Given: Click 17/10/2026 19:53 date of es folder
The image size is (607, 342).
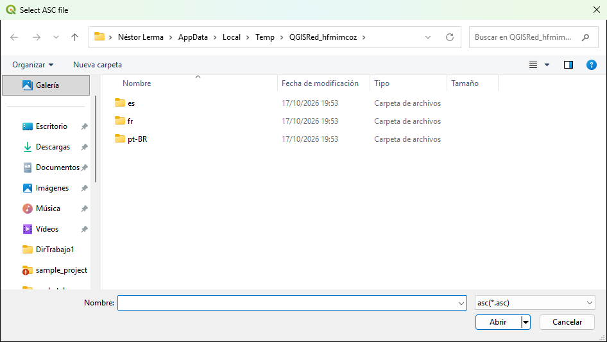Looking at the screenshot, I should click(310, 103).
